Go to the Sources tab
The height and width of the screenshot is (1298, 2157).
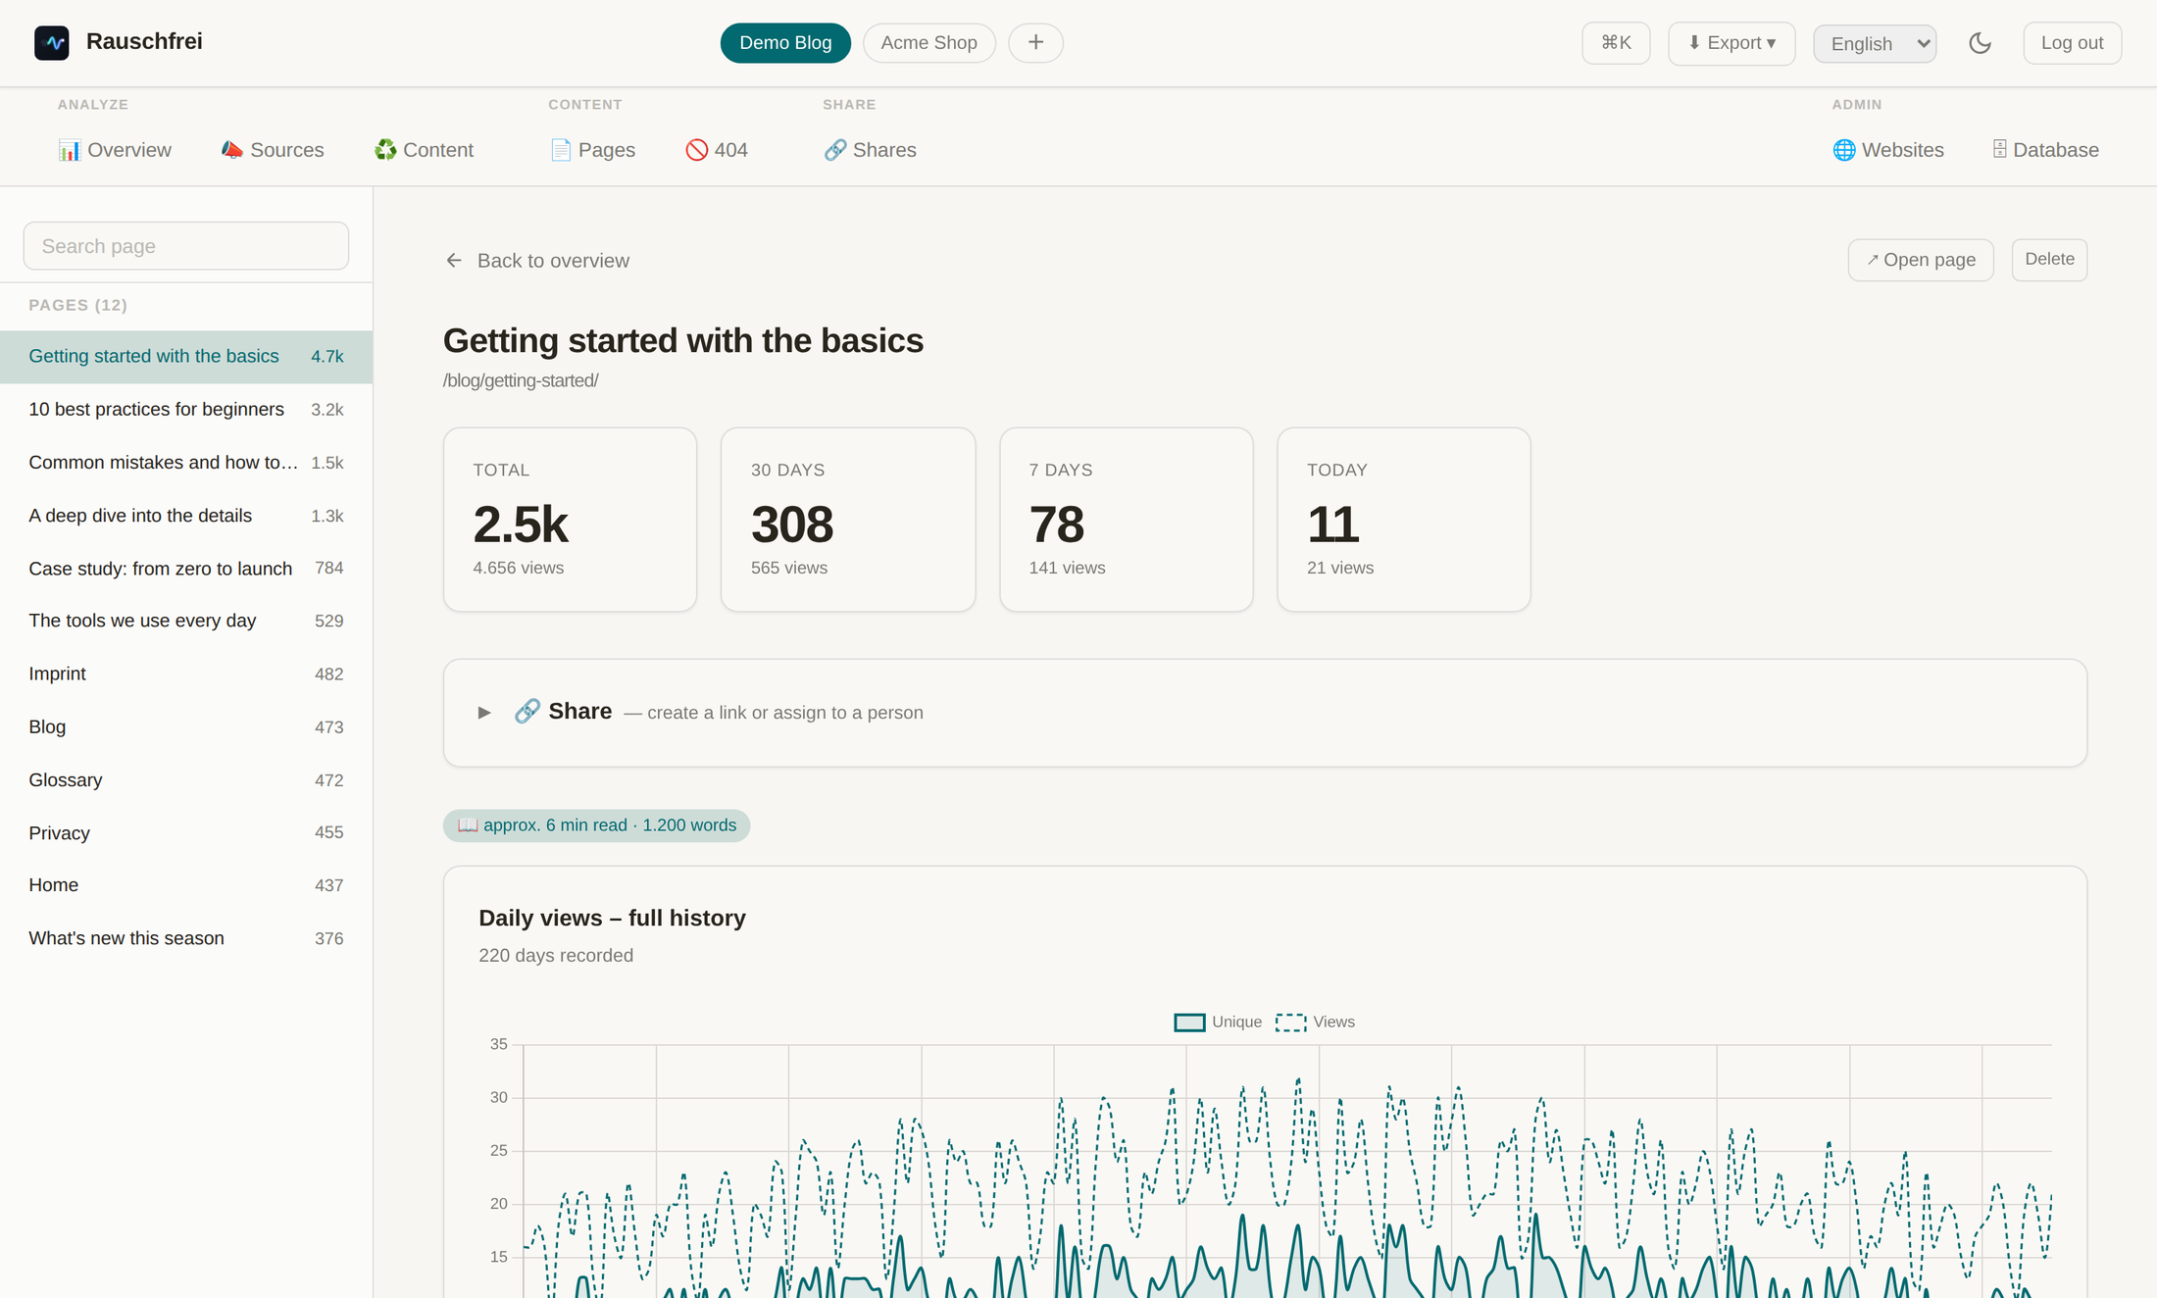273,150
